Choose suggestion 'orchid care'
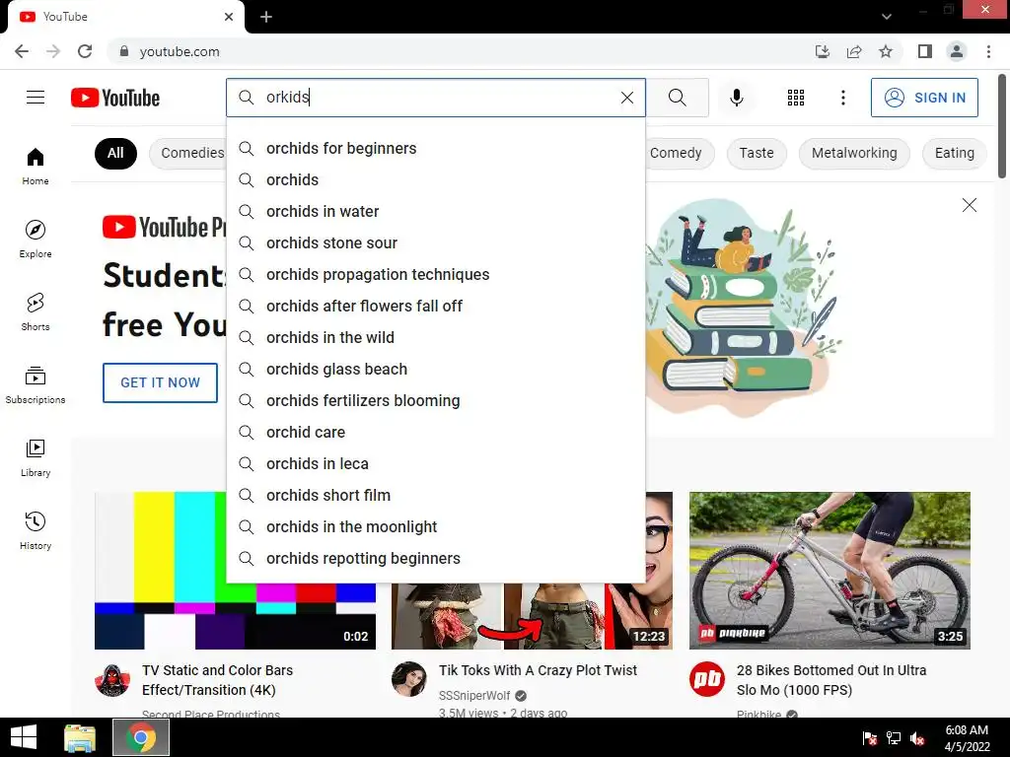The width and height of the screenshot is (1010, 757). point(436,432)
